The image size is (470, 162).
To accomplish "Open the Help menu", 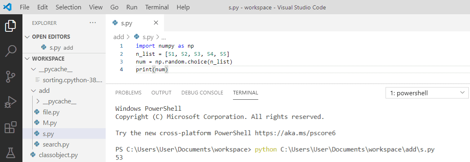I will (x=183, y=7).
